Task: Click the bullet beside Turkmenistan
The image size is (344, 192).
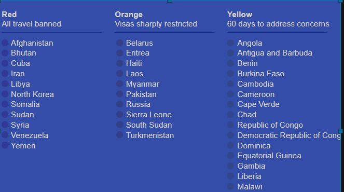Action: point(119,135)
